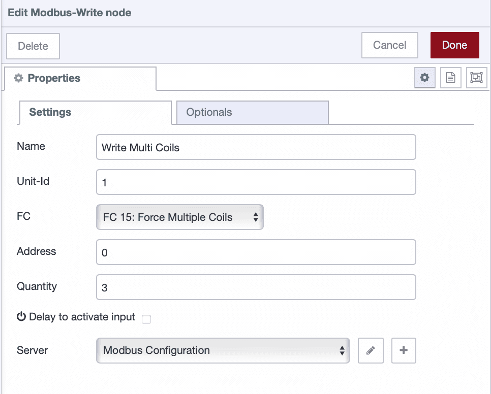The image size is (491, 394).
Task: Delete the Modbus-Write node
Action: click(x=33, y=46)
